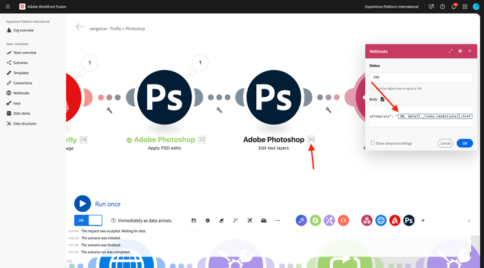Viewport: 484px width, 268px height.
Task: Open the bubble above the Firefly module
Action: 90,63
